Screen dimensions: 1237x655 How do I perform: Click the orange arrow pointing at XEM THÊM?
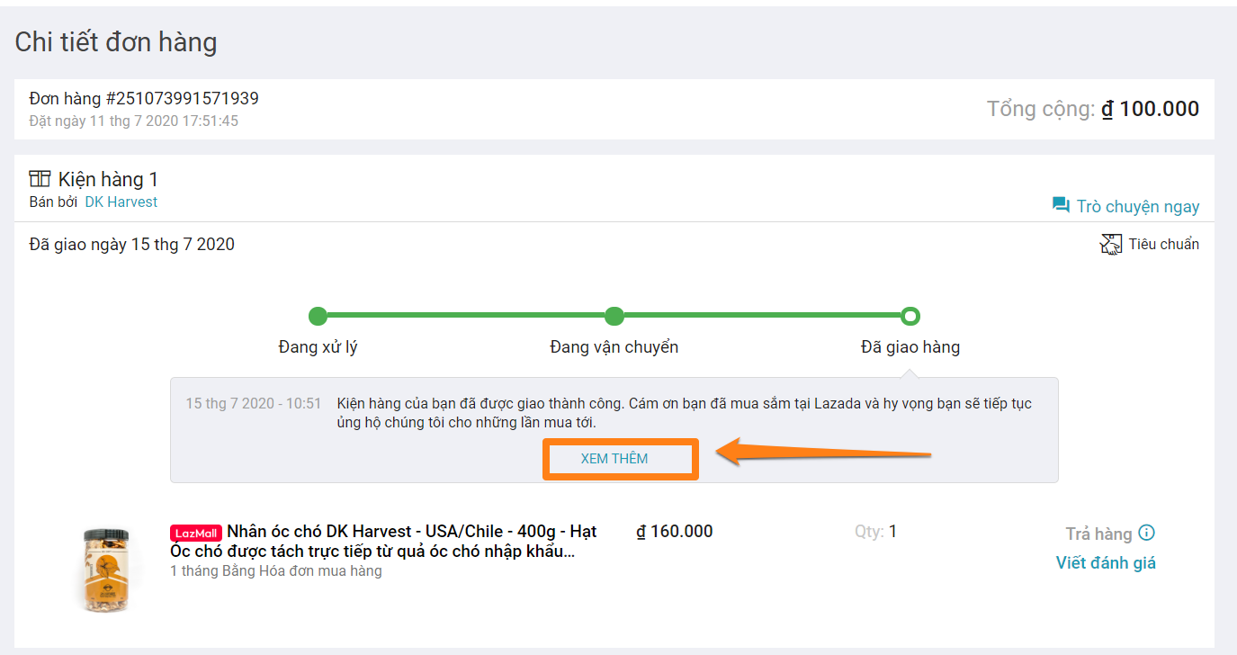(792, 450)
